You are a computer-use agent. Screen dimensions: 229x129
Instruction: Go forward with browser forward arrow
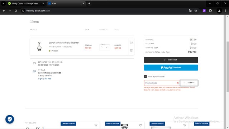[x=10, y=11]
